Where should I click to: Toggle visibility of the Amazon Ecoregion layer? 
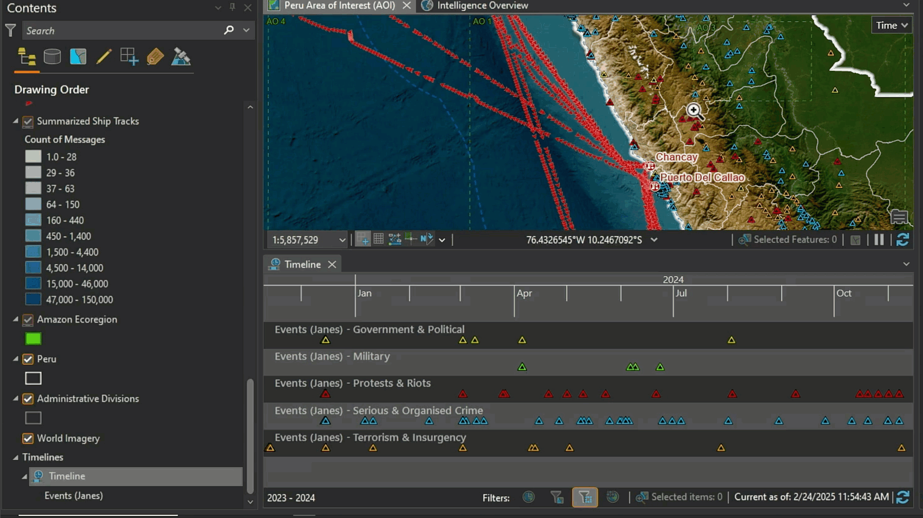point(28,320)
